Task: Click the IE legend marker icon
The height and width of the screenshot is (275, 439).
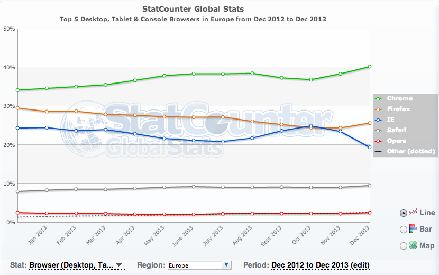Action: (379, 120)
